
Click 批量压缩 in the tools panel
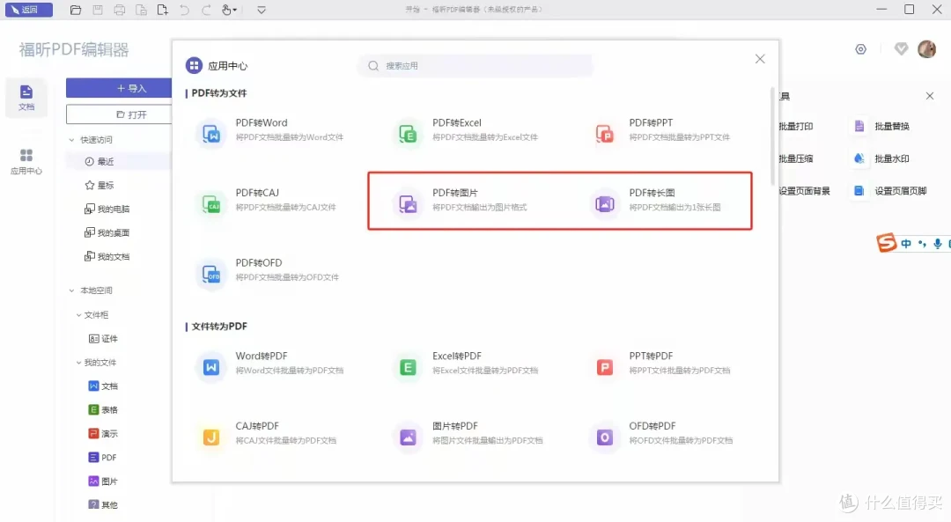[x=796, y=158]
